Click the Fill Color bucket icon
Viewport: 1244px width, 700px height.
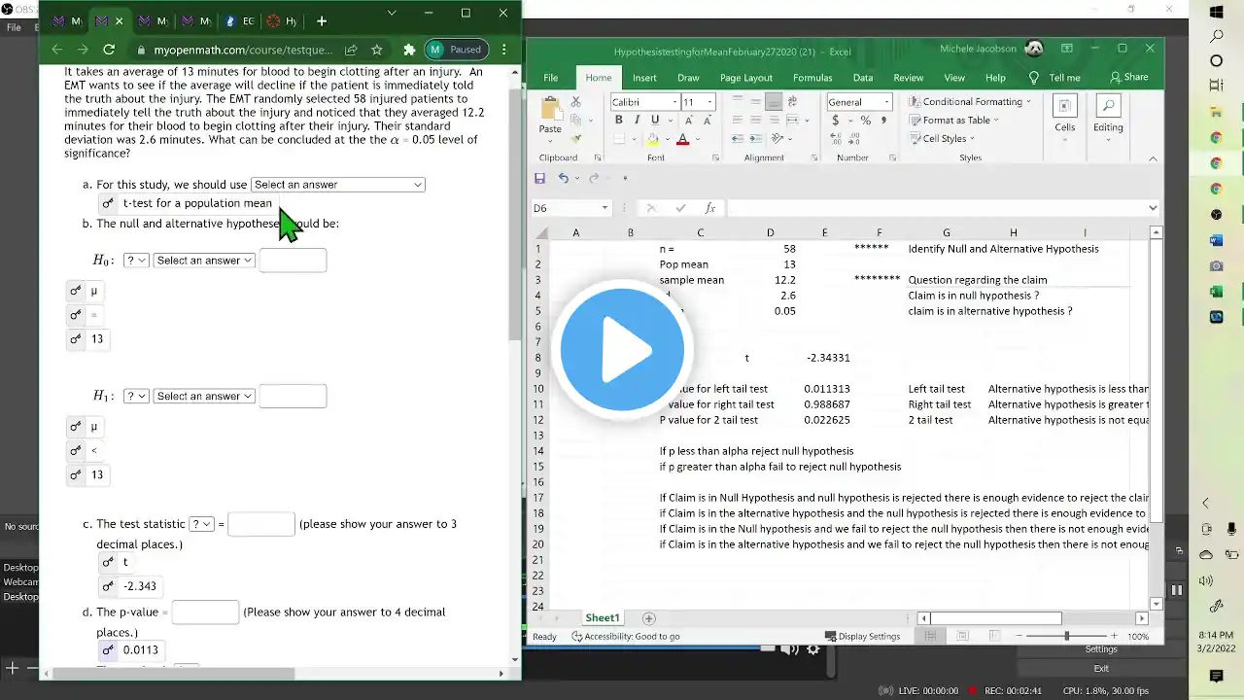point(653,139)
